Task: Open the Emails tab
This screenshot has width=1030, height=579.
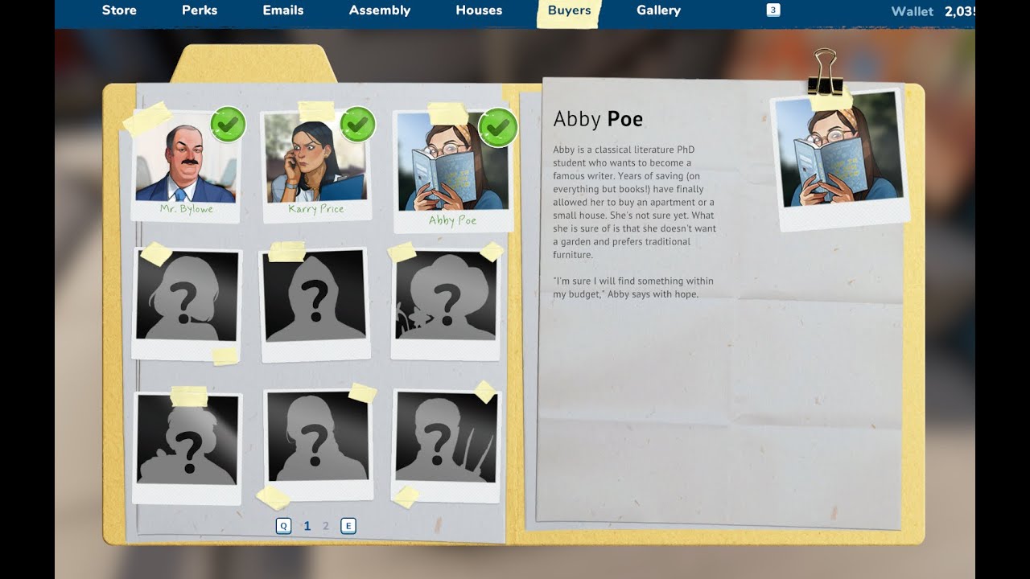Action: [283, 10]
